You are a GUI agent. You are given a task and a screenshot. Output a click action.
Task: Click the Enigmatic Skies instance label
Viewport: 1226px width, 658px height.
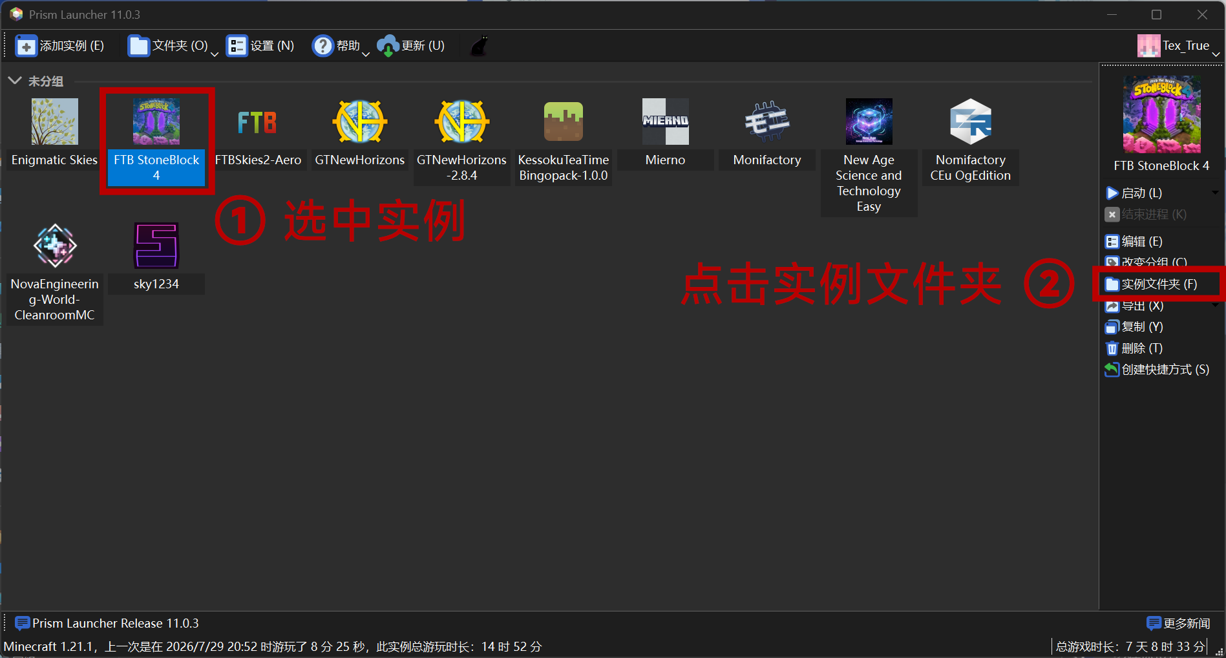[55, 160]
